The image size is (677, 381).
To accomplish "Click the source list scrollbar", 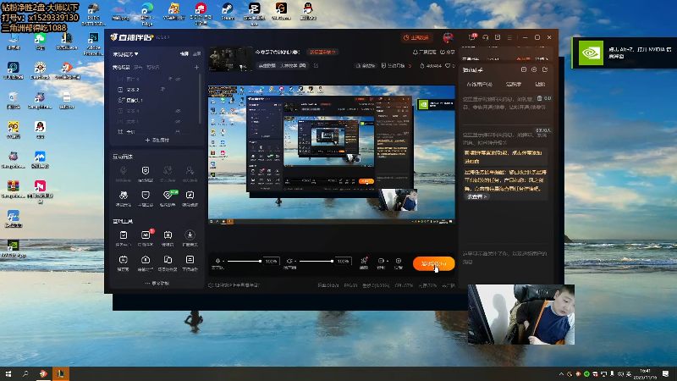I will tap(200, 98).
